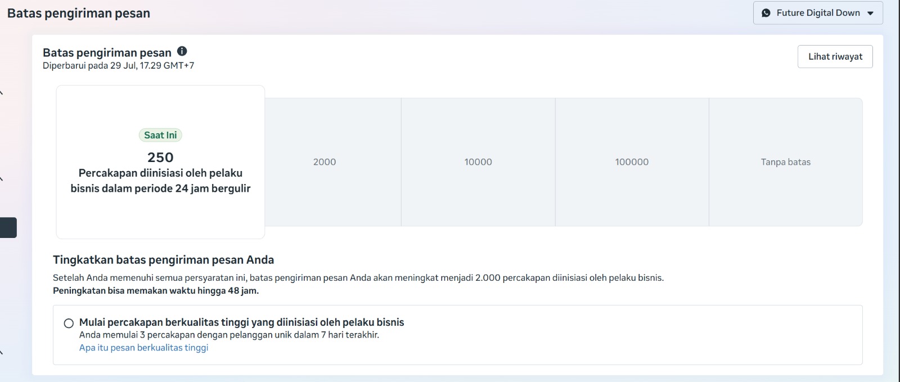Toggle the Mulai percakapan berkualitas tinggi requirement circle
The image size is (900, 382).
coord(69,323)
